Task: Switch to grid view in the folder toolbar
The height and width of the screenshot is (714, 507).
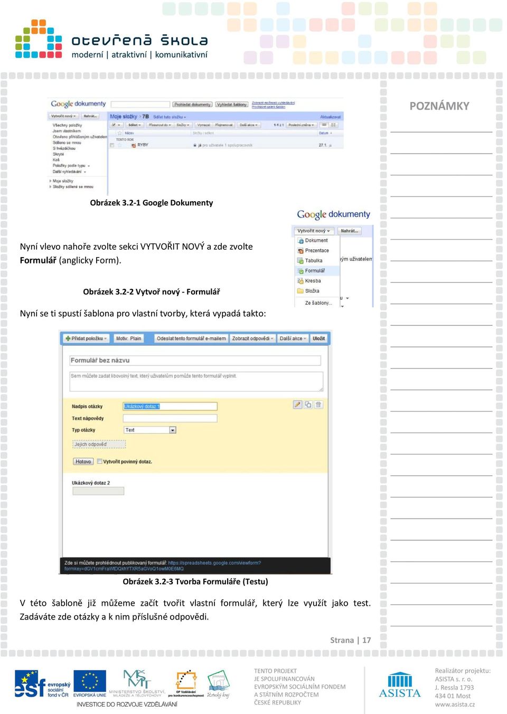Action: (333, 125)
